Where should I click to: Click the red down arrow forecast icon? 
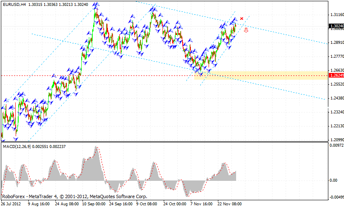246,30
